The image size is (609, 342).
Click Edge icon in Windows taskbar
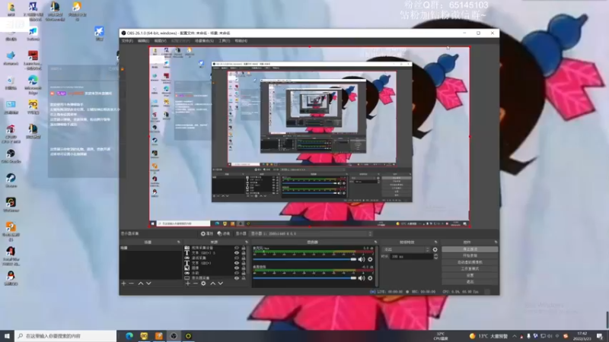coord(129,336)
